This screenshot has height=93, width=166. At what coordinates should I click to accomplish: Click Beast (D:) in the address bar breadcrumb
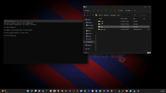(106, 15)
